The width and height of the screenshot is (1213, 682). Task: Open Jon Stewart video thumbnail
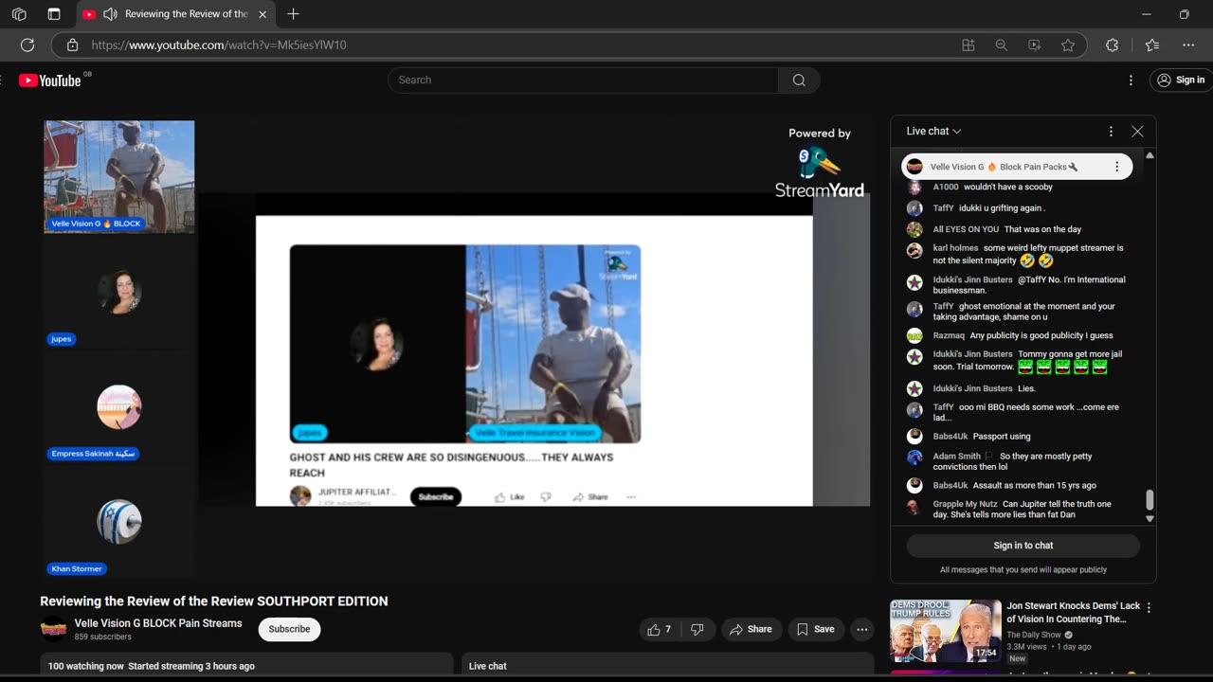click(x=946, y=631)
